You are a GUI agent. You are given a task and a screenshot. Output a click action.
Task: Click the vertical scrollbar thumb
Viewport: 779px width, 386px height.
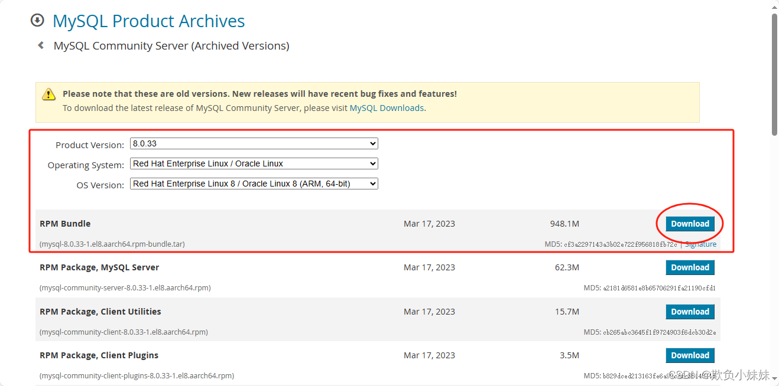[774, 74]
